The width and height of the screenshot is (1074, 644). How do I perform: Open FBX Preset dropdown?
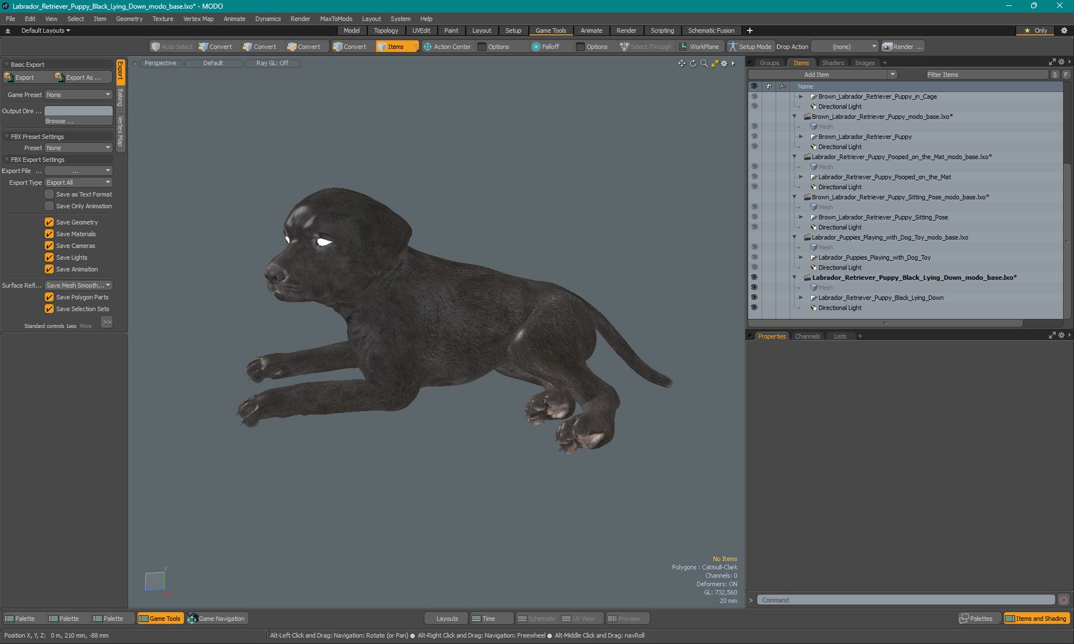[x=79, y=148]
